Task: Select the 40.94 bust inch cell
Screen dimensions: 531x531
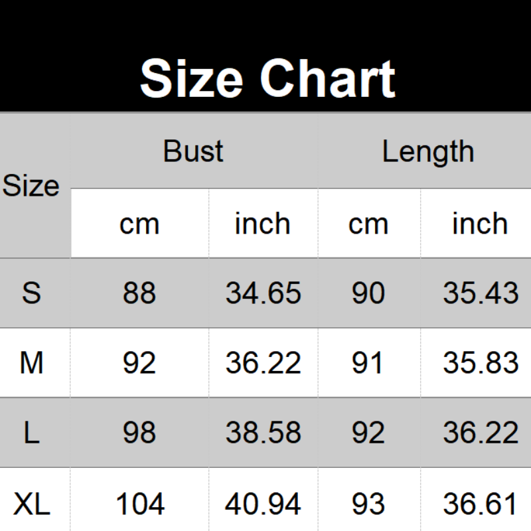Action: (x=263, y=504)
